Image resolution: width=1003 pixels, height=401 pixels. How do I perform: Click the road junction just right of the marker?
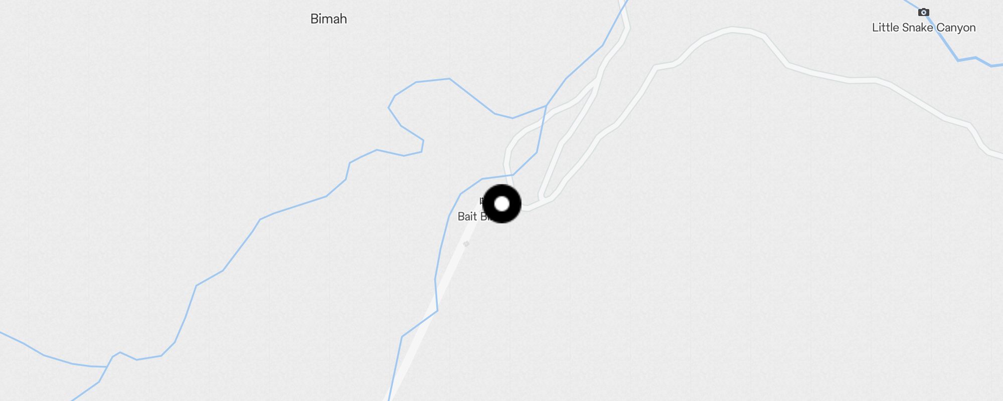tap(526, 208)
